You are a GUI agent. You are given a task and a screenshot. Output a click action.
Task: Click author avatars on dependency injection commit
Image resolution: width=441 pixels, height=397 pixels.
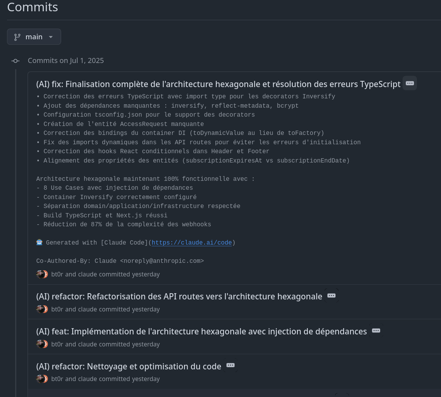[x=42, y=344]
